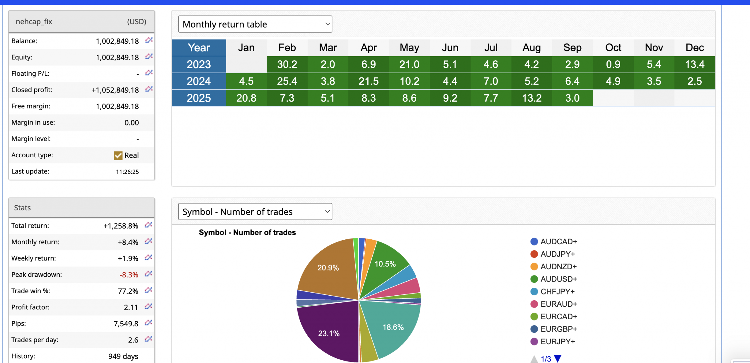Click the Real account type checkmark

coord(118,156)
